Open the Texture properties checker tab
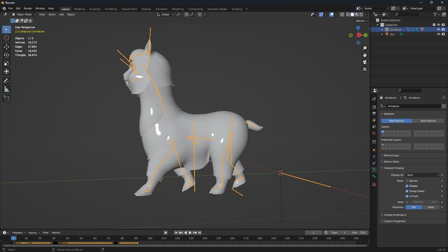Image resolution: width=448 pixels, height=252 pixels. [374, 184]
